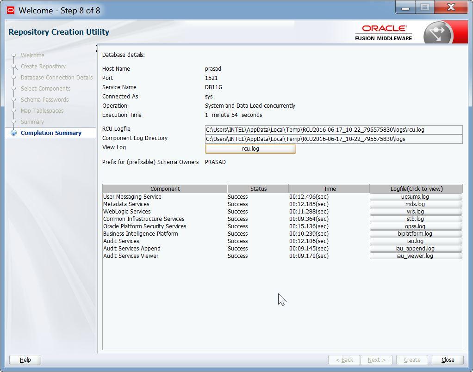This screenshot has height=372, width=473.
Task: Open the iau_append.log logfile
Action: point(416,249)
